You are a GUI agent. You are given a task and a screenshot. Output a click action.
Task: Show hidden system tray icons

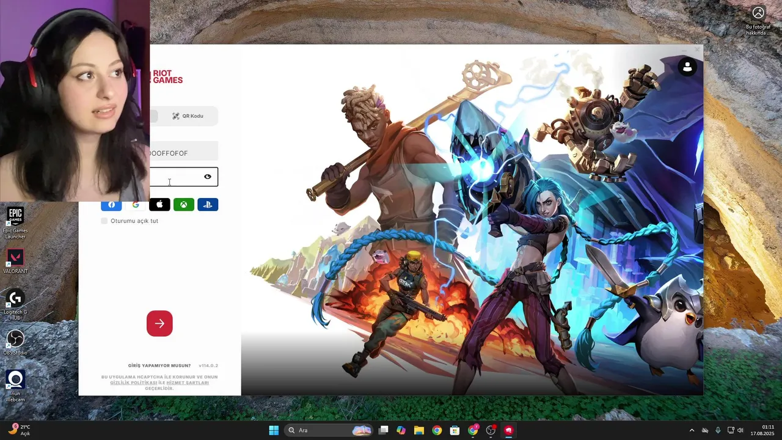click(692, 430)
